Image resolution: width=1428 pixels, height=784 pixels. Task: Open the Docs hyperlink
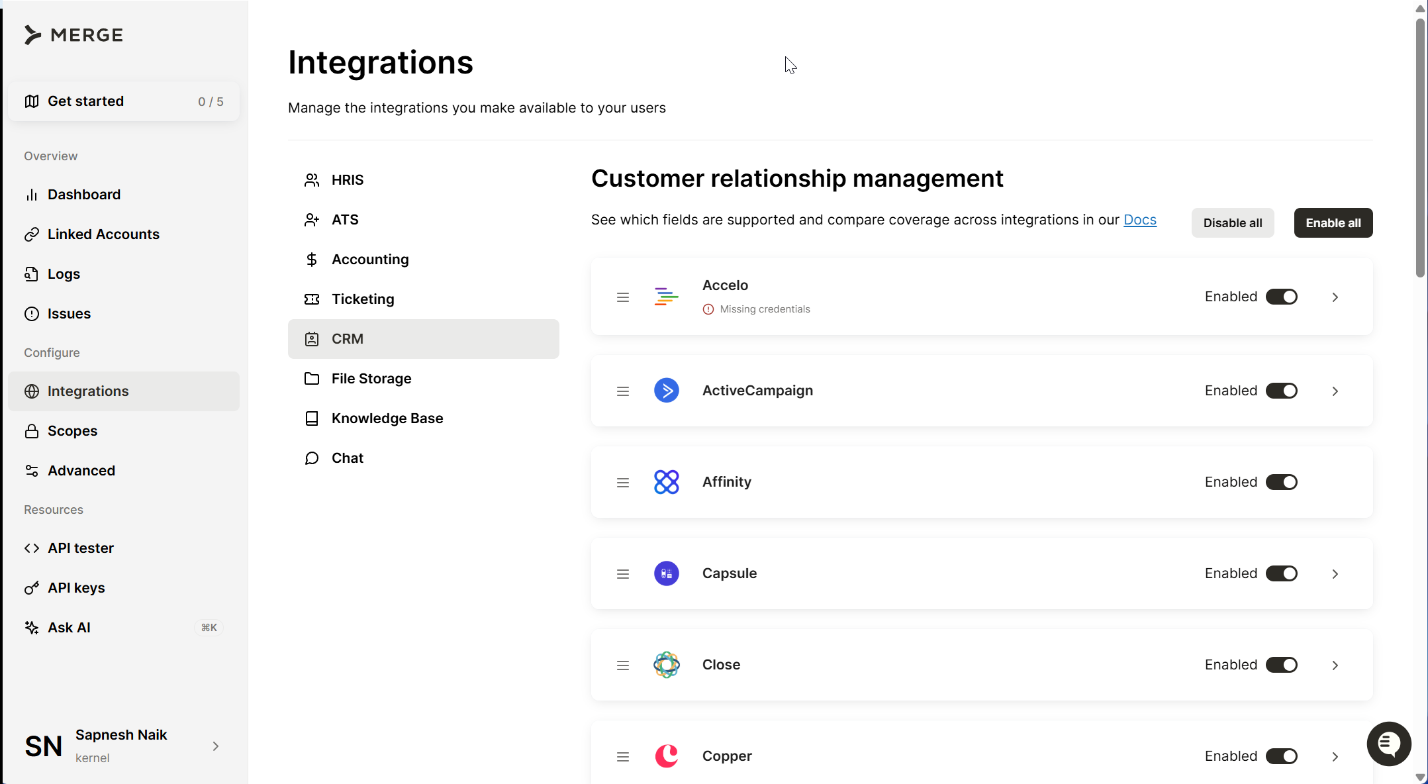[1139, 220]
